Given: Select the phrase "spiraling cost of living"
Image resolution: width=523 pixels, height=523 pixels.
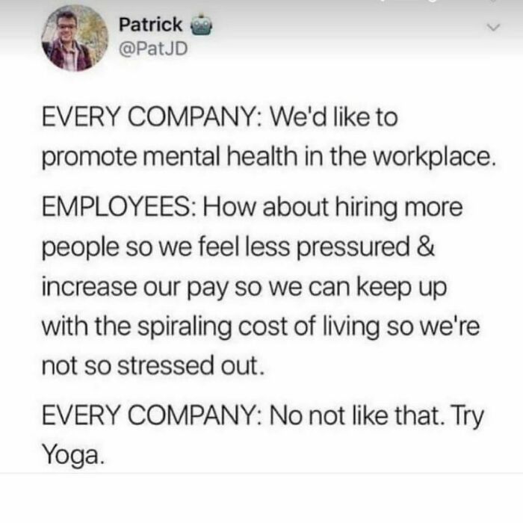Looking at the screenshot, I should 259,327.
